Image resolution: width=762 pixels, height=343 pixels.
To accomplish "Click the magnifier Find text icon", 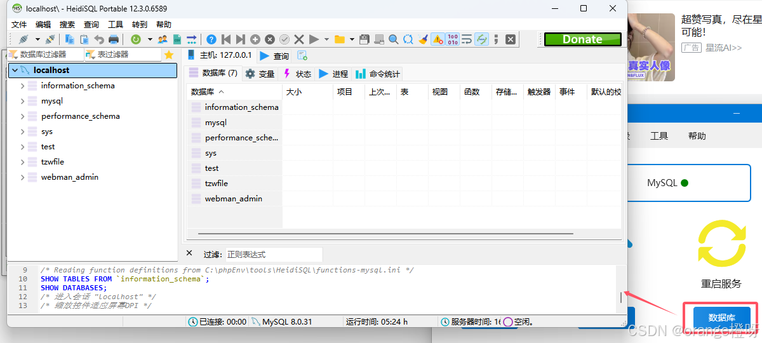I will tap(394, 39).
